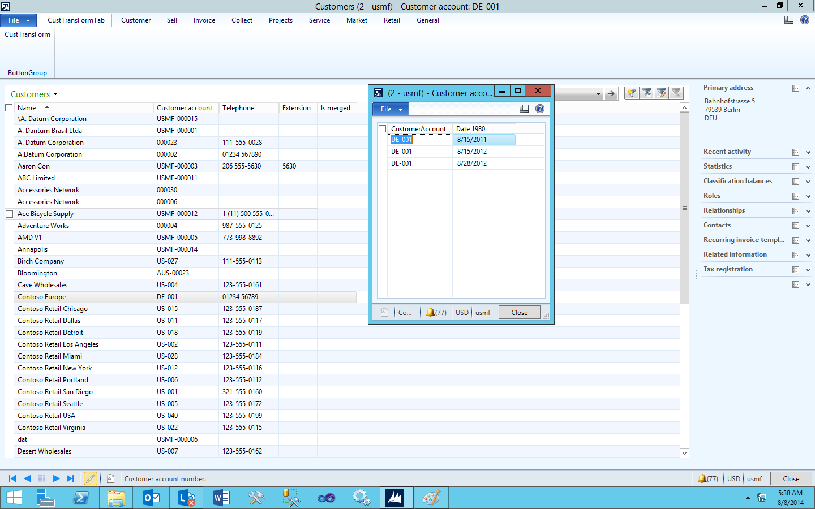This screenshot has width=815, height=509.
Task: Open Paint from taskbar
Action: [431, 498]
